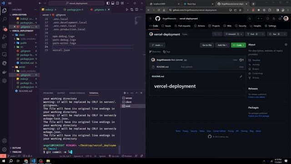
Task: Click Publish your first package link
Action: (x=259, y=116)
